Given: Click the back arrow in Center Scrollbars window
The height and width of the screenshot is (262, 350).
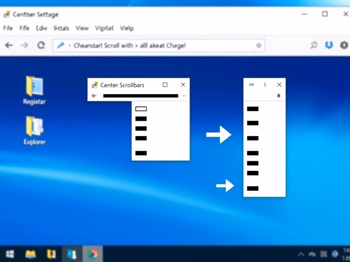Looking at the screenshot, I should [94, 96].
